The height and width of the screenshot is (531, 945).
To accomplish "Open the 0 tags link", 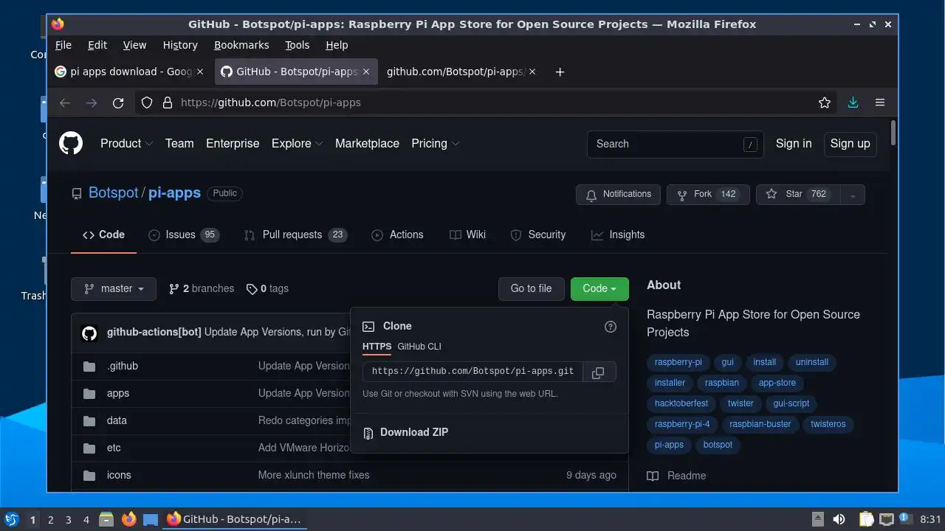I will (267, 289).
